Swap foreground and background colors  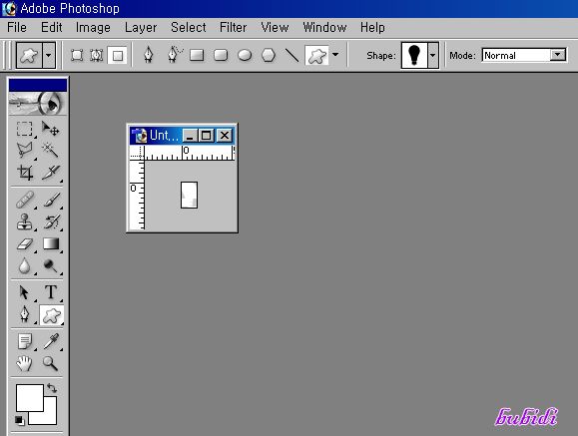pos(52,388)
